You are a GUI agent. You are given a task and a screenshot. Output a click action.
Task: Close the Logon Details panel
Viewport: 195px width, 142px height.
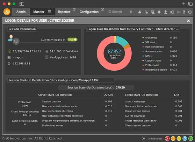coord(188,21)
